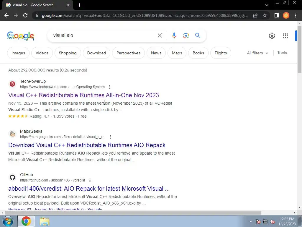Open GitHub result options menu

click(90, 180)
